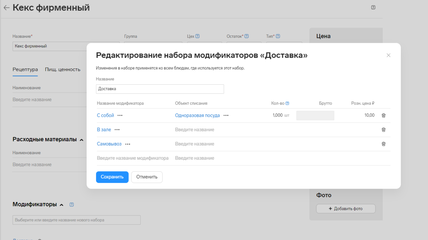Switch to the 'Рецептура' tab
This screenshot has height=240, width=428.
25,70
